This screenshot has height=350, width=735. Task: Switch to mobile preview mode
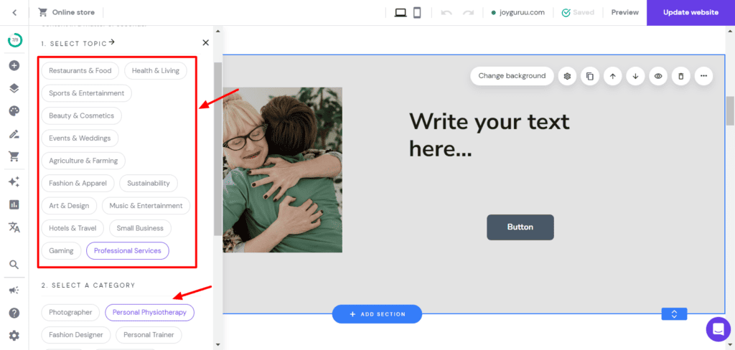[417, 13]
